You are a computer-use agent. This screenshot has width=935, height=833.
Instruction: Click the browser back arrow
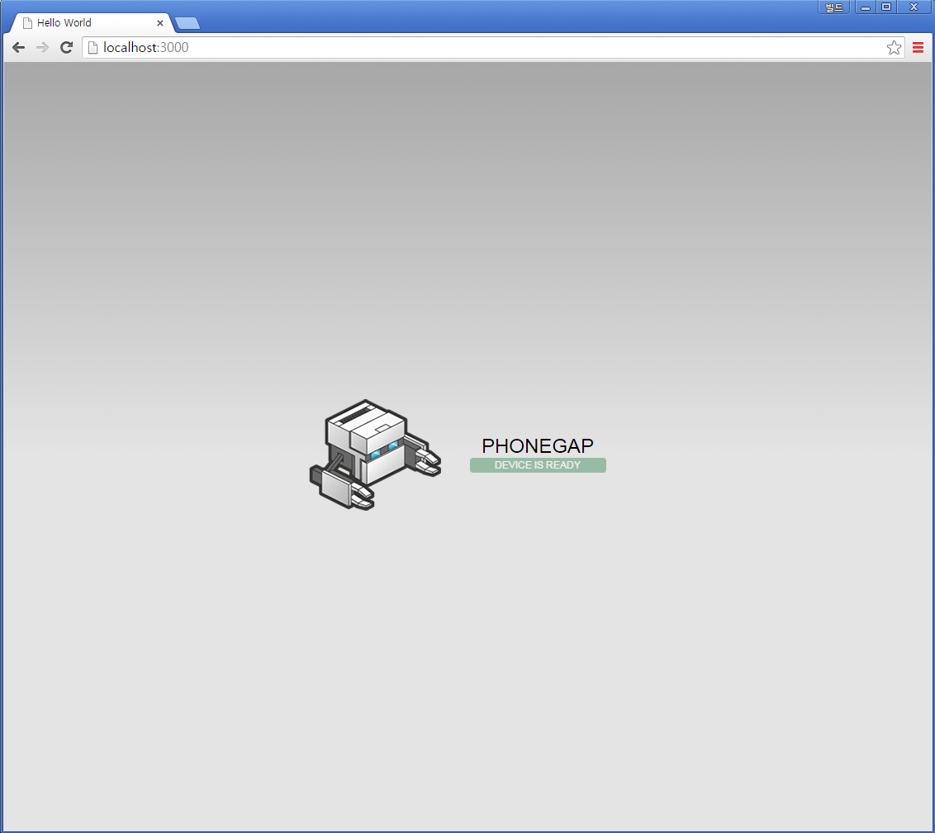point(18,48)
